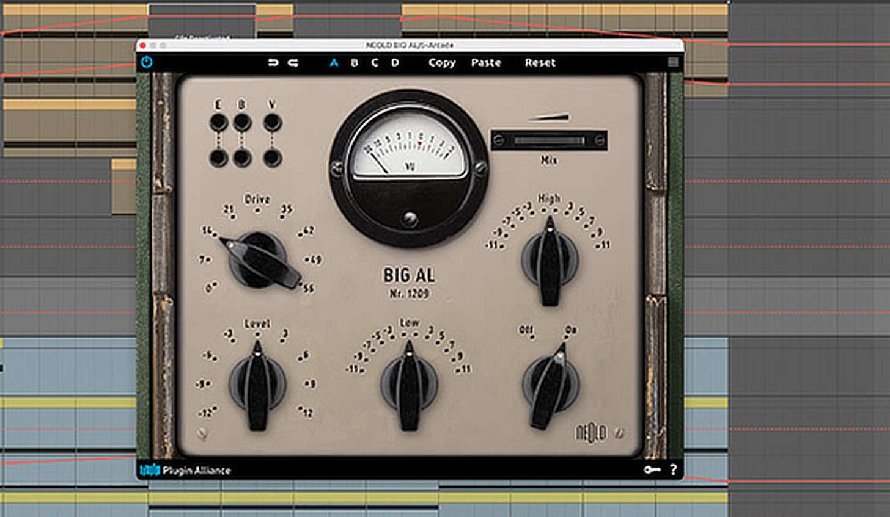Click the Mix label
The height and width of the screenshot is (517, 890).
pyautogui.click(x=549, y=160)
